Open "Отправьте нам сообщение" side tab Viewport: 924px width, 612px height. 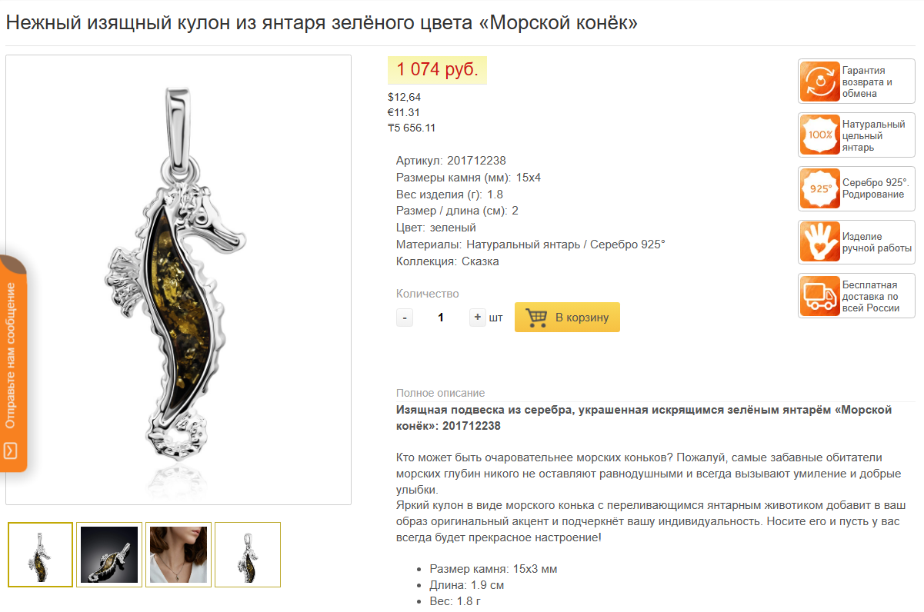[x=12, y=354]
